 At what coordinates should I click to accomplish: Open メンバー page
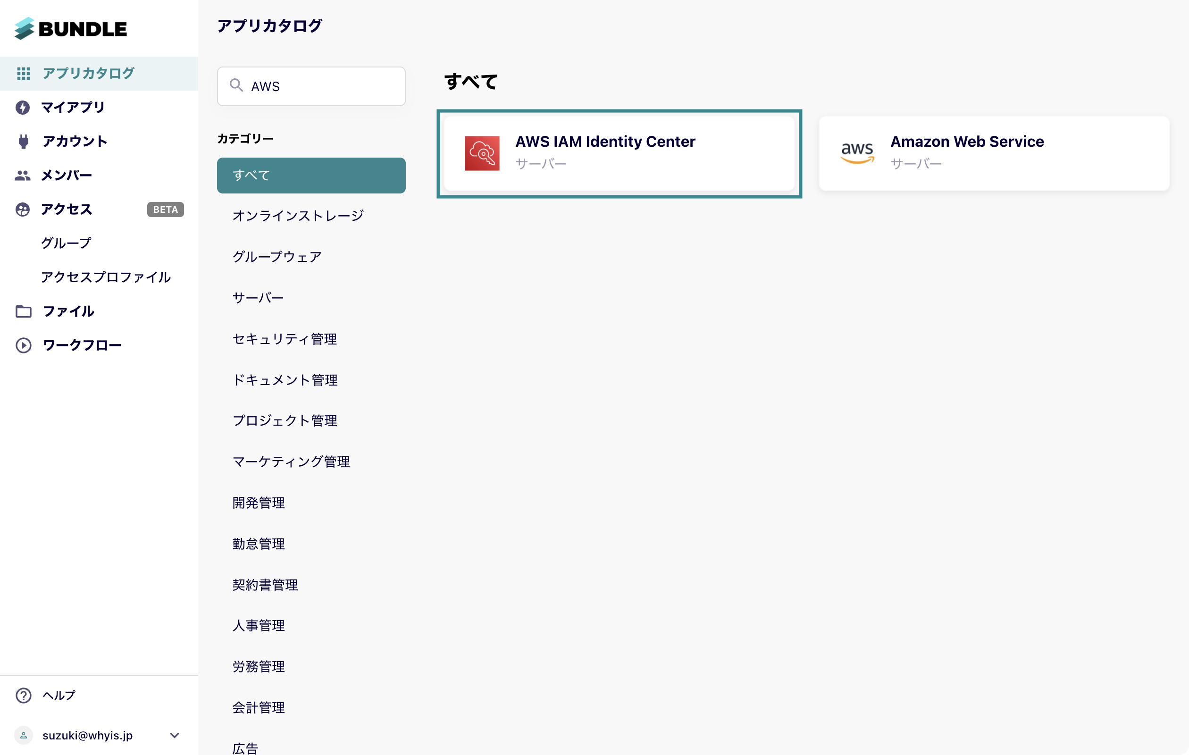click(x=99, y=175)
